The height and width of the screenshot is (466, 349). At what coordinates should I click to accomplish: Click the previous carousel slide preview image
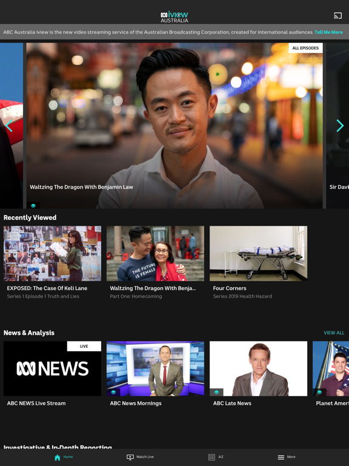[x=12, y=126]
